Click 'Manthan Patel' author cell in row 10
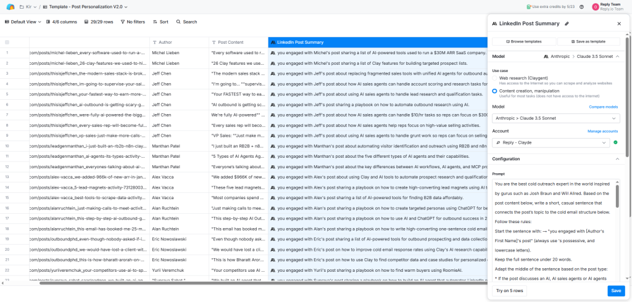Image resolution: width=632 pixels, height=302 pixels. [x=180, y=146]
